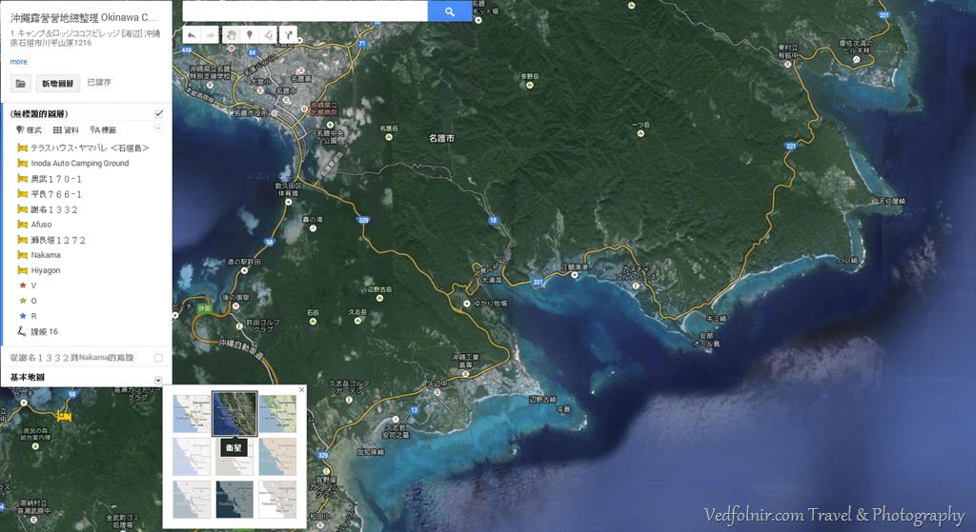This screenshot has width=976, height=532.
Task: Choose the default map base thumbnail
Action: (x=192, y=414)
